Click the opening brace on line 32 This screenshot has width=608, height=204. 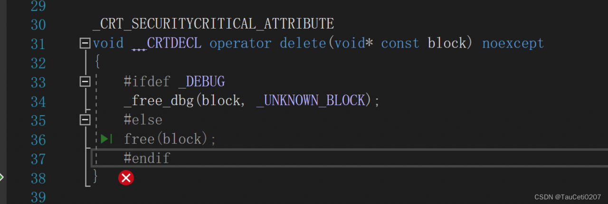pos(97,62)
